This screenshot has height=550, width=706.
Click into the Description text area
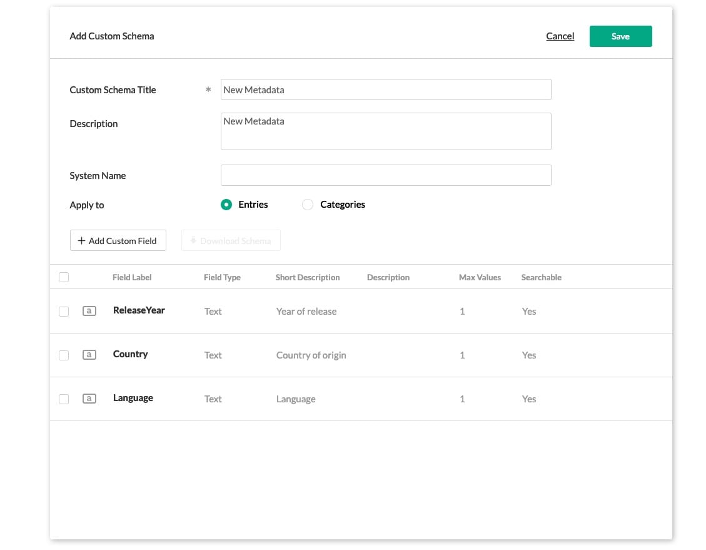pyautogui.click(x=386, y=131)
